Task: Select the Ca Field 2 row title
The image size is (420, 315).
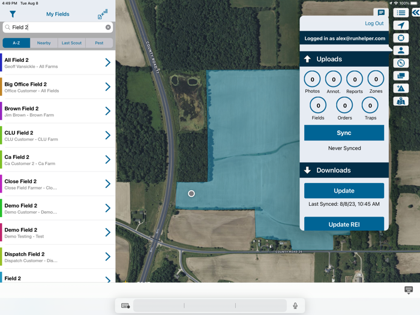Action: point(17,157)
